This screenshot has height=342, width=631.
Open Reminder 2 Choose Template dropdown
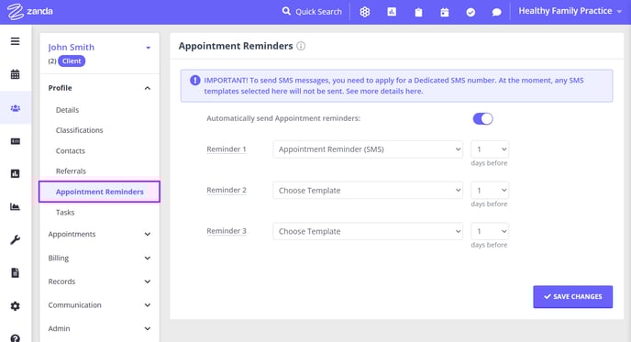(x=368, y=191)
